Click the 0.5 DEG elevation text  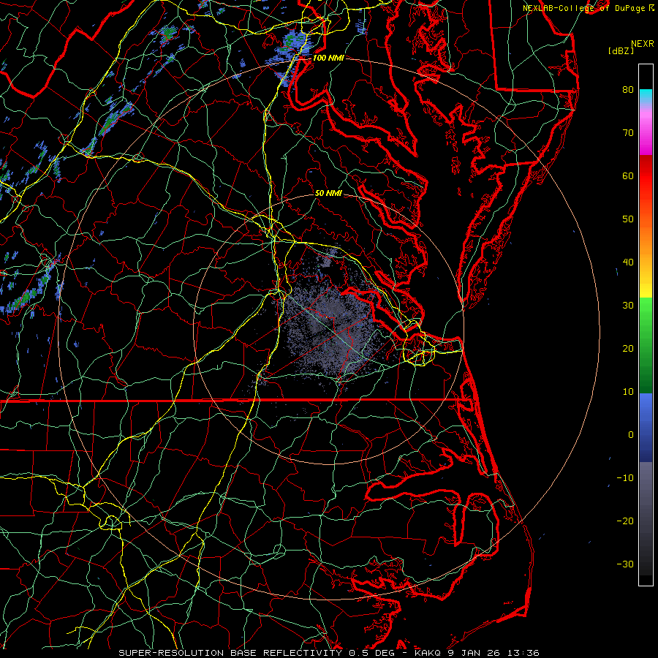tap(373, 653)
